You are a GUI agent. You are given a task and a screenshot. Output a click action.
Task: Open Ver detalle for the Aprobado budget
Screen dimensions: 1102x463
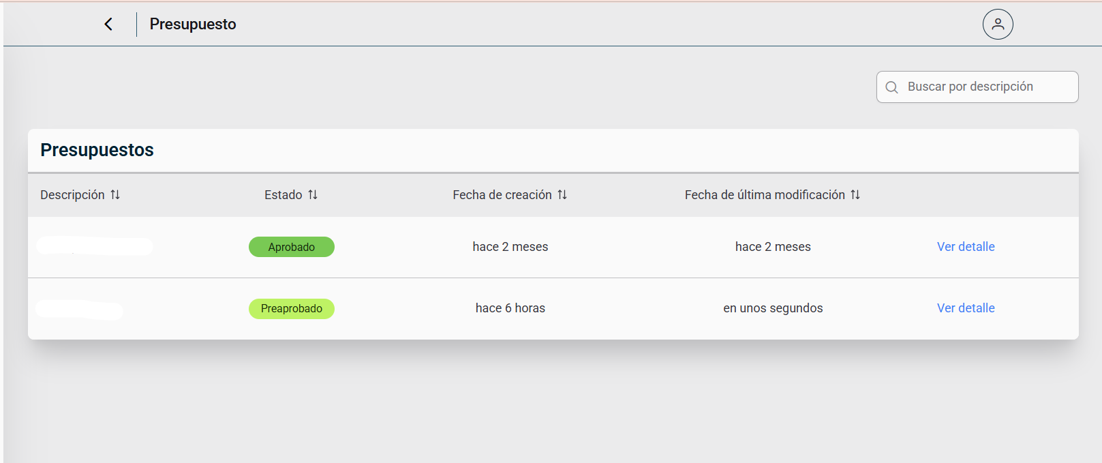coord(965,247)
